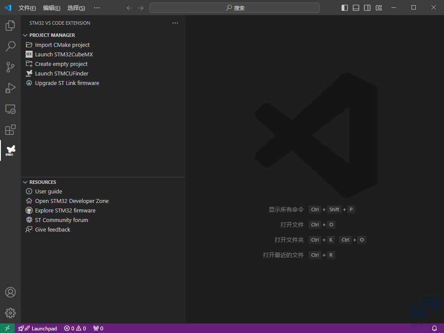The image size is (444, 333).
Task: Click the new folder icon for empty project
Action: click(x=29, y=64)
